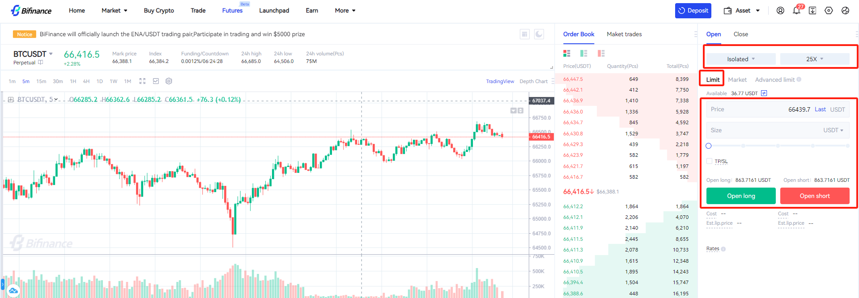Open the user profile icon
The height and width of the screenshot is (298, 859).
pyautogui.click(x=780, y=11)
